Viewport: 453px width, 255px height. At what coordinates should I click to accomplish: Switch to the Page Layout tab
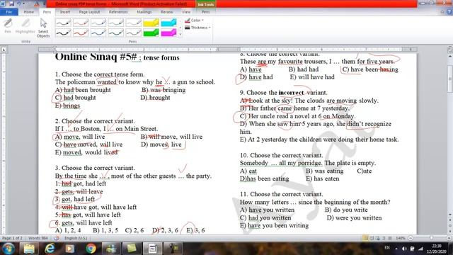(90, 12)
